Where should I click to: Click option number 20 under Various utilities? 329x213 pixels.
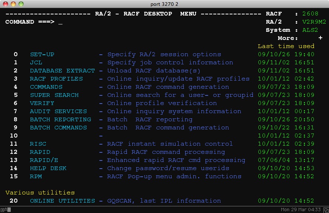click(14, 201)
